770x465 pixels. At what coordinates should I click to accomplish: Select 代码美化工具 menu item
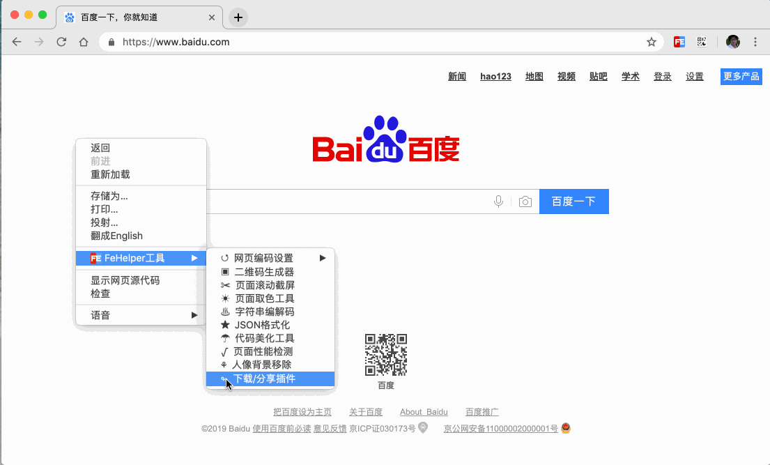pos(270,338)
